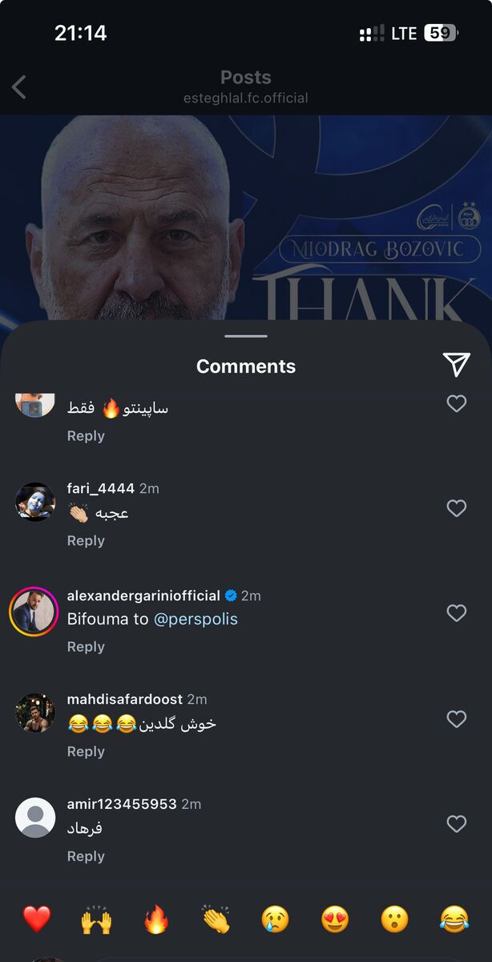Image resolution: width=492 pixels, height=962 pixels.
Task: Like alexandergariniofficial's comment
Action: click(x=456, y=613)
